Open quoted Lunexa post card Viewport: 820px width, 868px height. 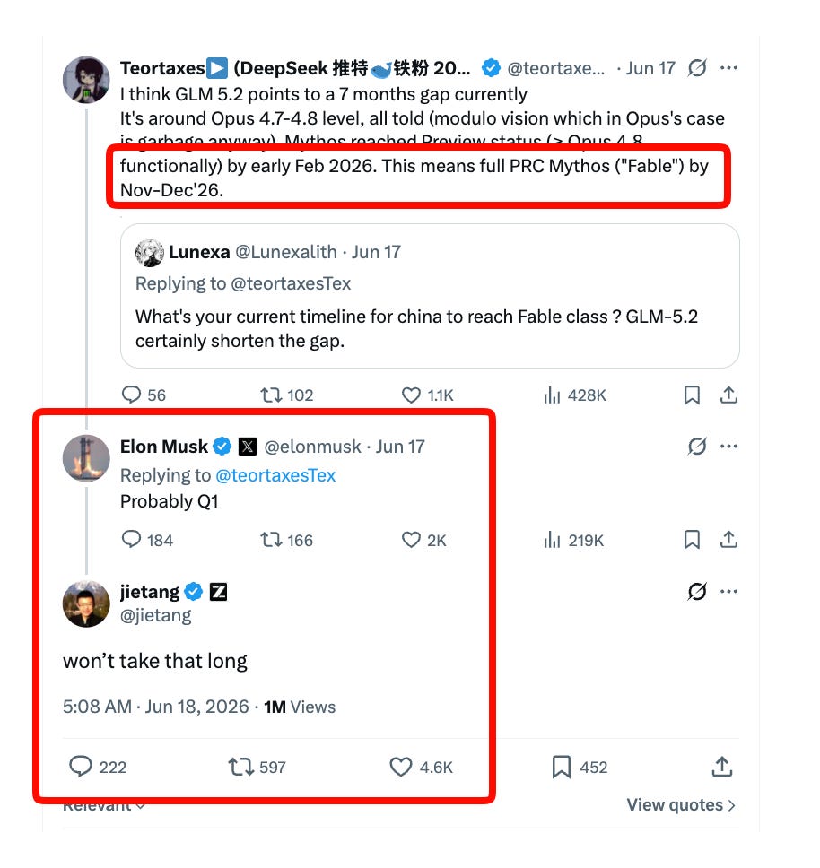click(x=430, y=296)
